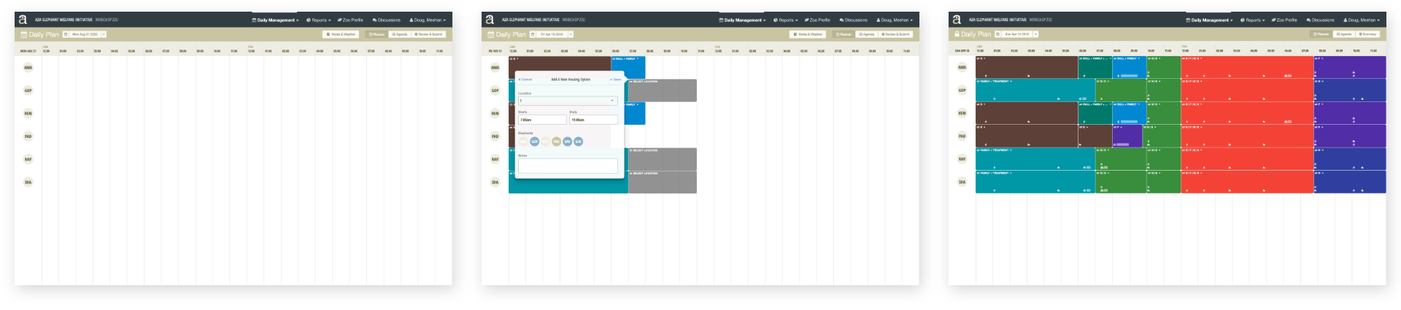
Task: Toggle PAD elephant in housing option dialog
Action: 556,142
